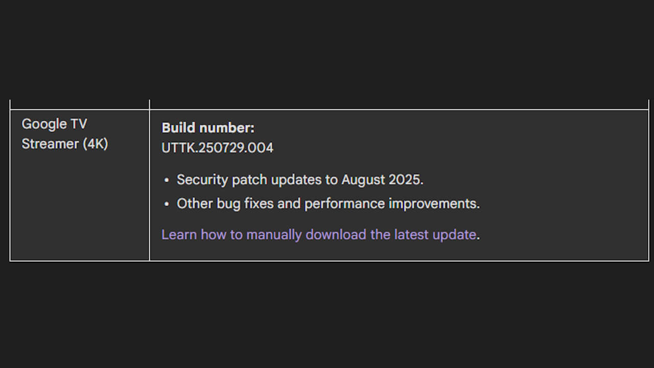Click the words 'bug fixes' in second bullet
The image size is (654, 368).
245,203
